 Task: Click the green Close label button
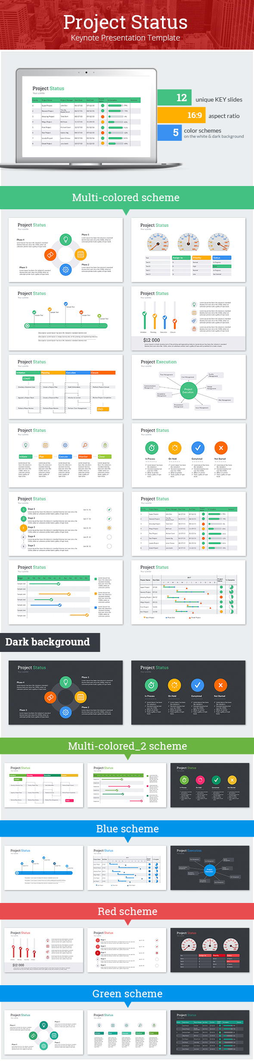[105, 456]
